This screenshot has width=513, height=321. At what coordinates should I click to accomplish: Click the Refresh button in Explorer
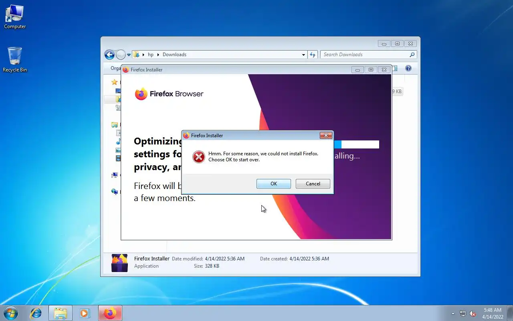tap(313, 55)
